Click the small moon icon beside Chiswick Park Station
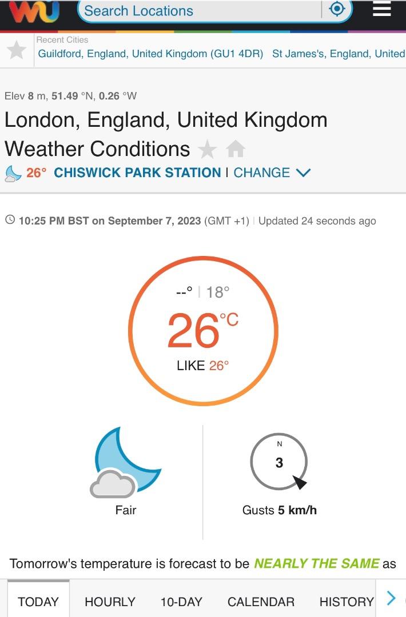This screenshot has height=617, width=406. point(13,174)
